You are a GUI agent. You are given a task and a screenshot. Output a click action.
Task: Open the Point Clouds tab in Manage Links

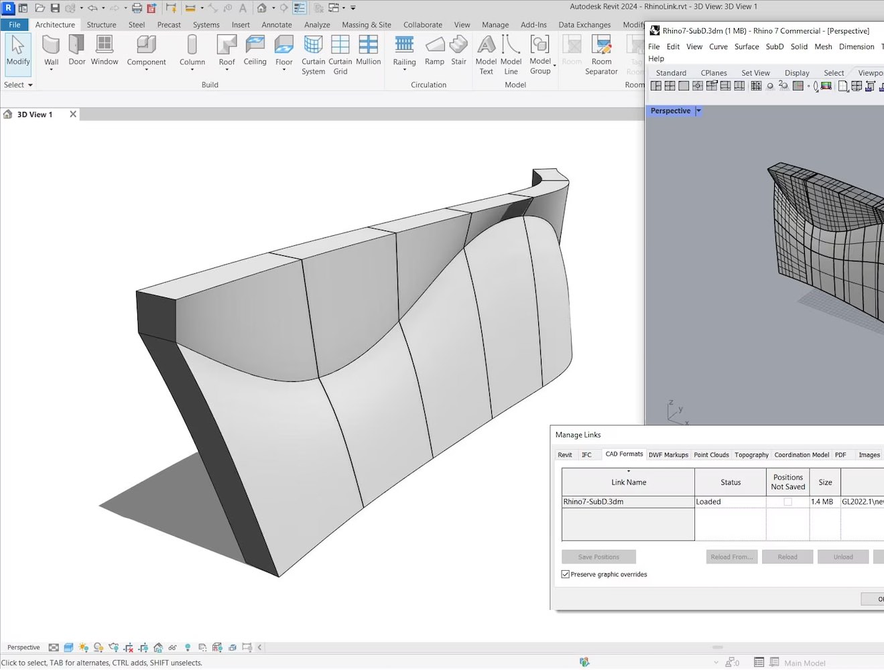click(711, 455)
